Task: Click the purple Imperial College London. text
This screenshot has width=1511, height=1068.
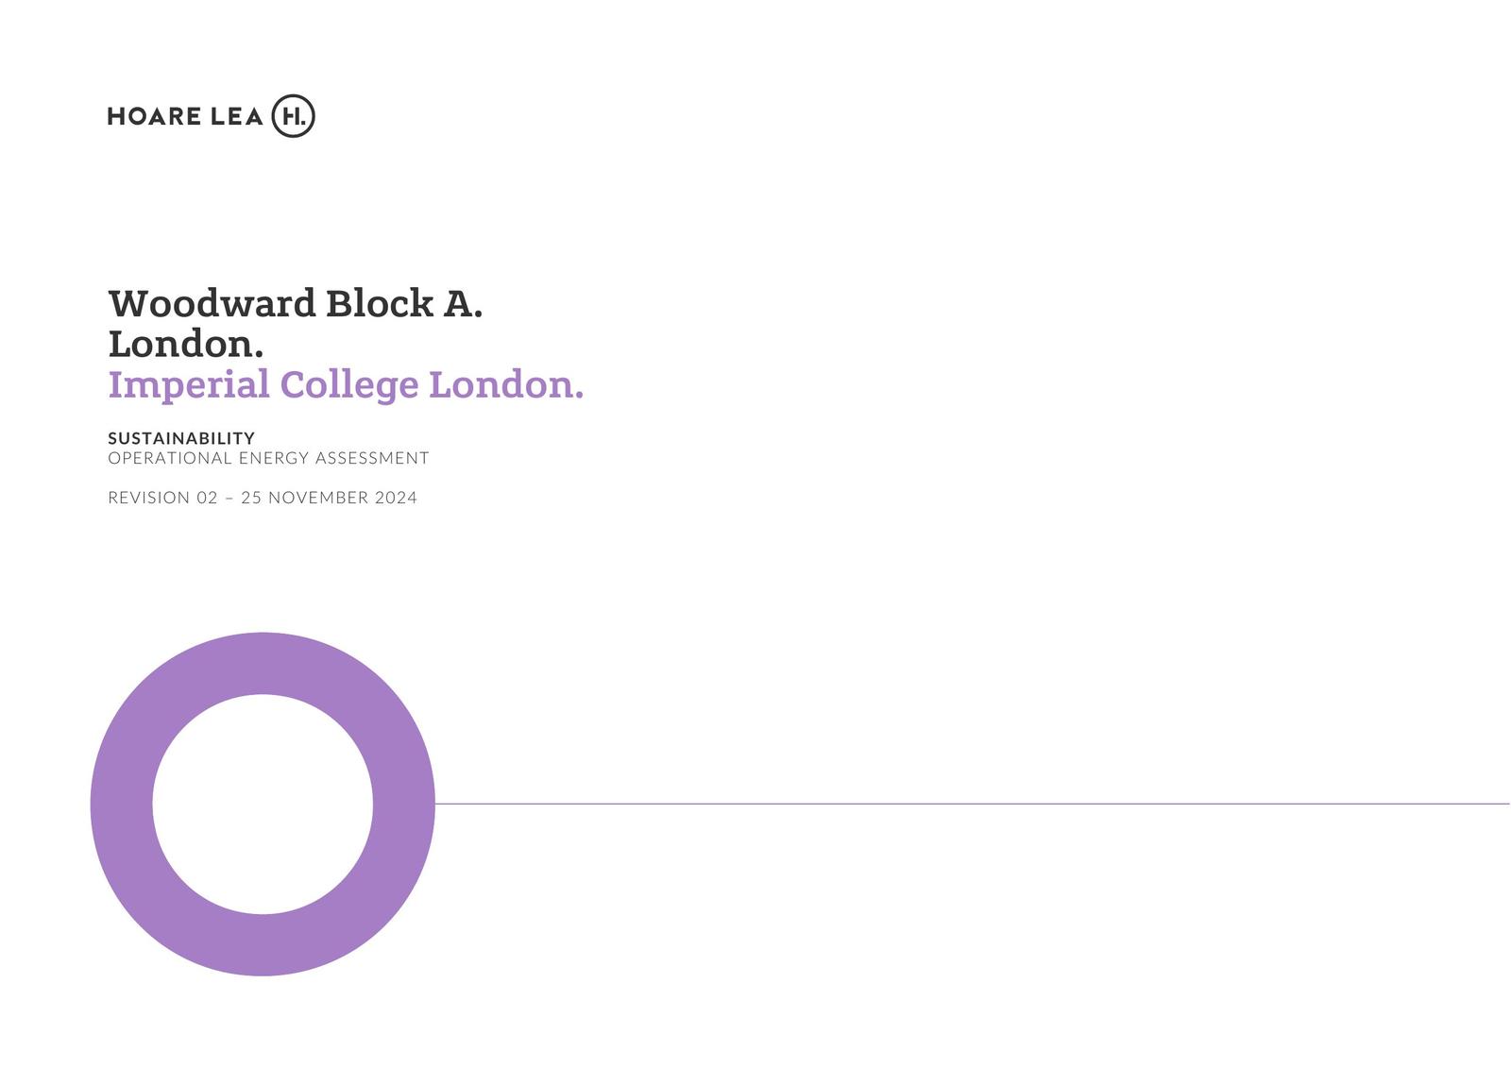Action: tap(346, 385)
